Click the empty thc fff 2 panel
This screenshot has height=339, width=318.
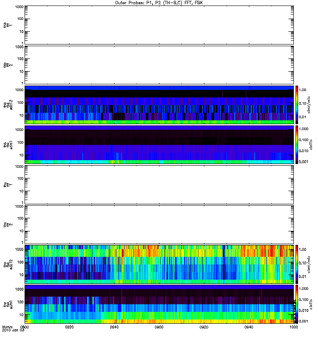159,225
